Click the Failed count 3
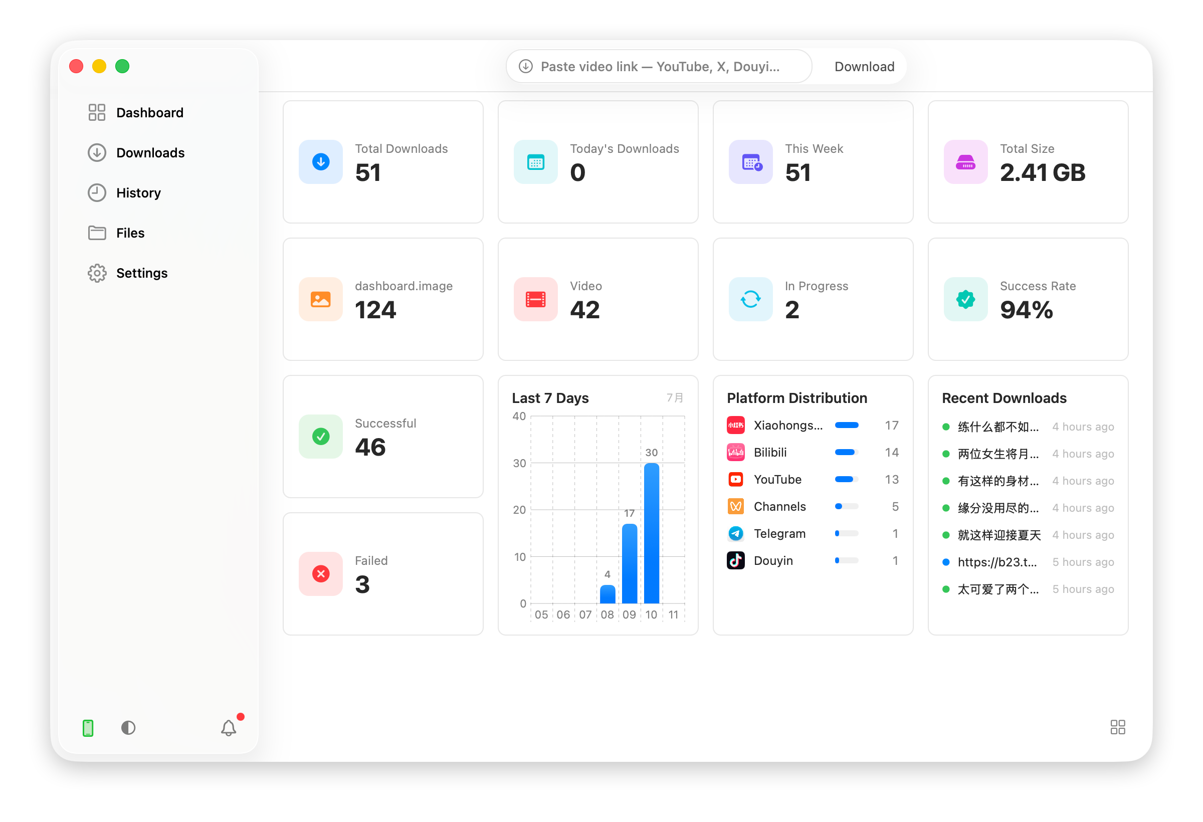 362,584
